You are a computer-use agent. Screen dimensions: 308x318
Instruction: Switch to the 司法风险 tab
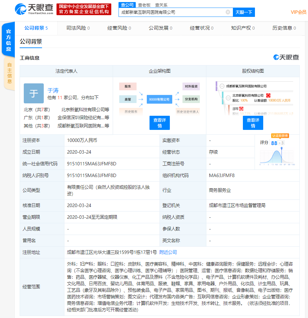click(x=78, y=28)
